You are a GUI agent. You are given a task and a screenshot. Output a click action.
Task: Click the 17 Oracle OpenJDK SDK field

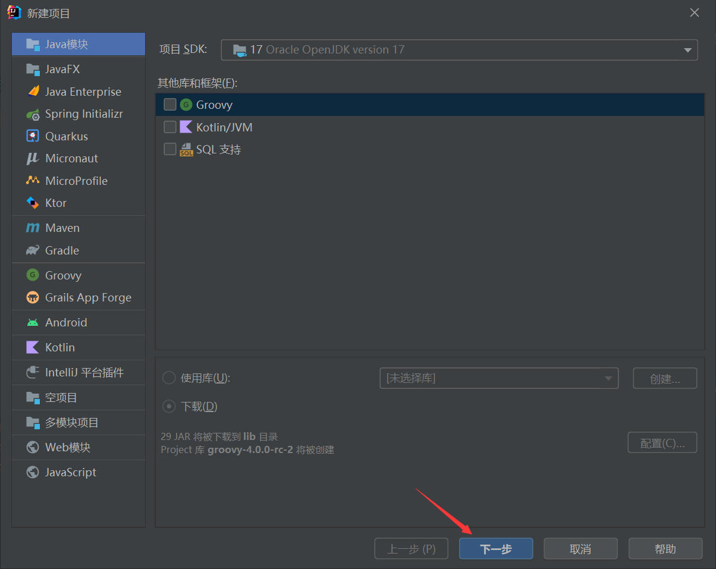459,50
